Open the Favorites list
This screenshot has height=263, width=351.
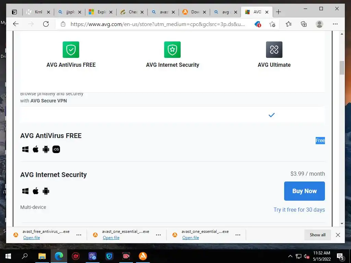289,24
